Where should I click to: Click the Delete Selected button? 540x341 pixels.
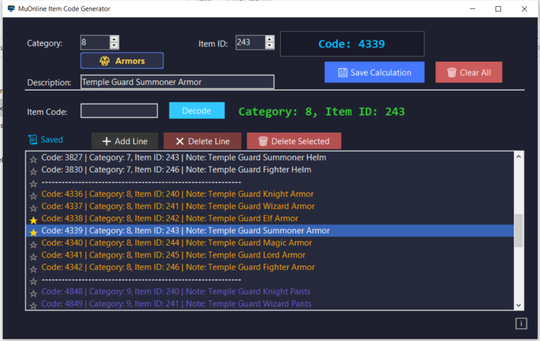(294, 141)
